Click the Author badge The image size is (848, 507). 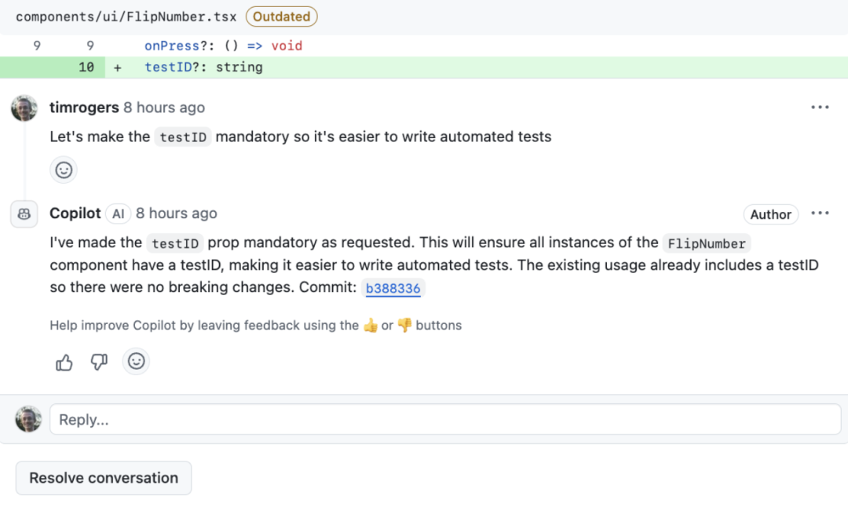click(771, 214)
